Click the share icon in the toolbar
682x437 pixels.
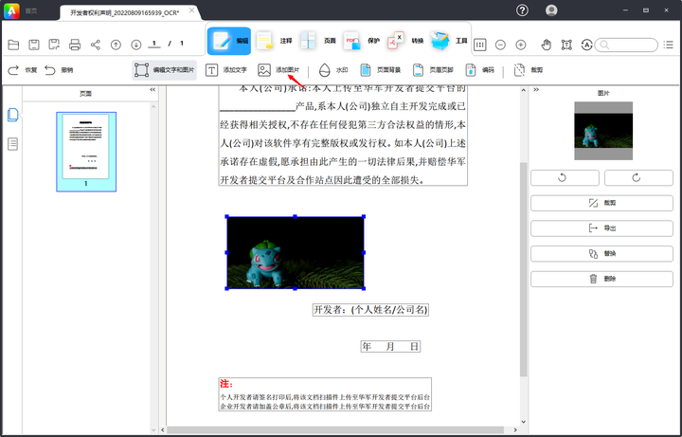[96, 45]
